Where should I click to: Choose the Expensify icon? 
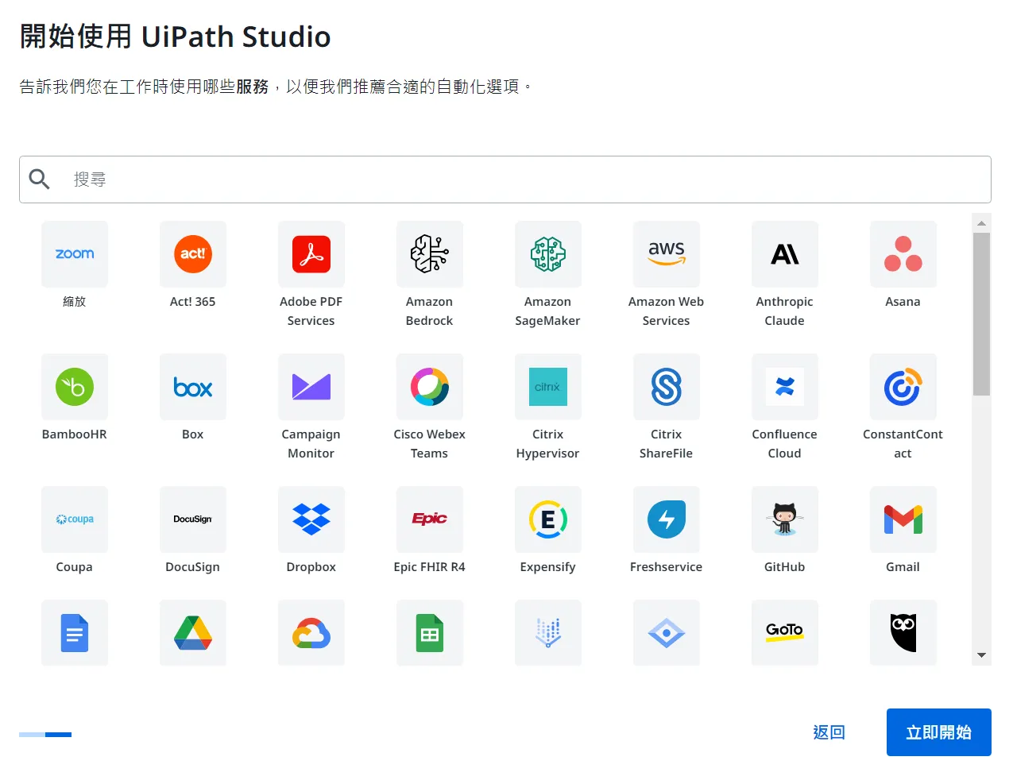pos(548,519)
